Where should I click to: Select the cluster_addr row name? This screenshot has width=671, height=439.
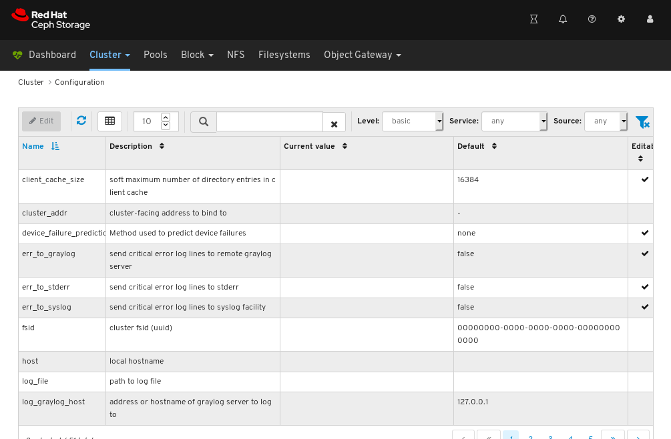tap(45, 213)
